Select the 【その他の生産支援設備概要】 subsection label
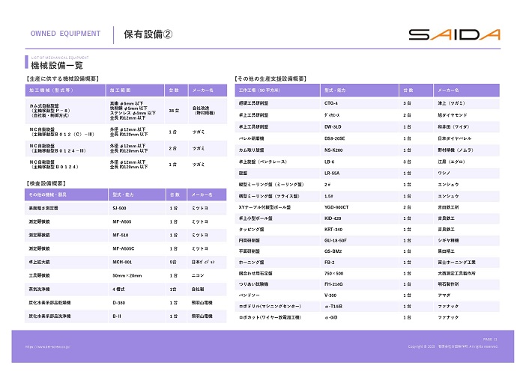The width and height of the screenshot is (526, 371). tap(271, 78)
